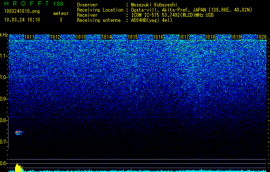The width and height of the screenshot is (270, 172).
Task: Click the 0.9 frequency axis label
Action: coord(3,99)
